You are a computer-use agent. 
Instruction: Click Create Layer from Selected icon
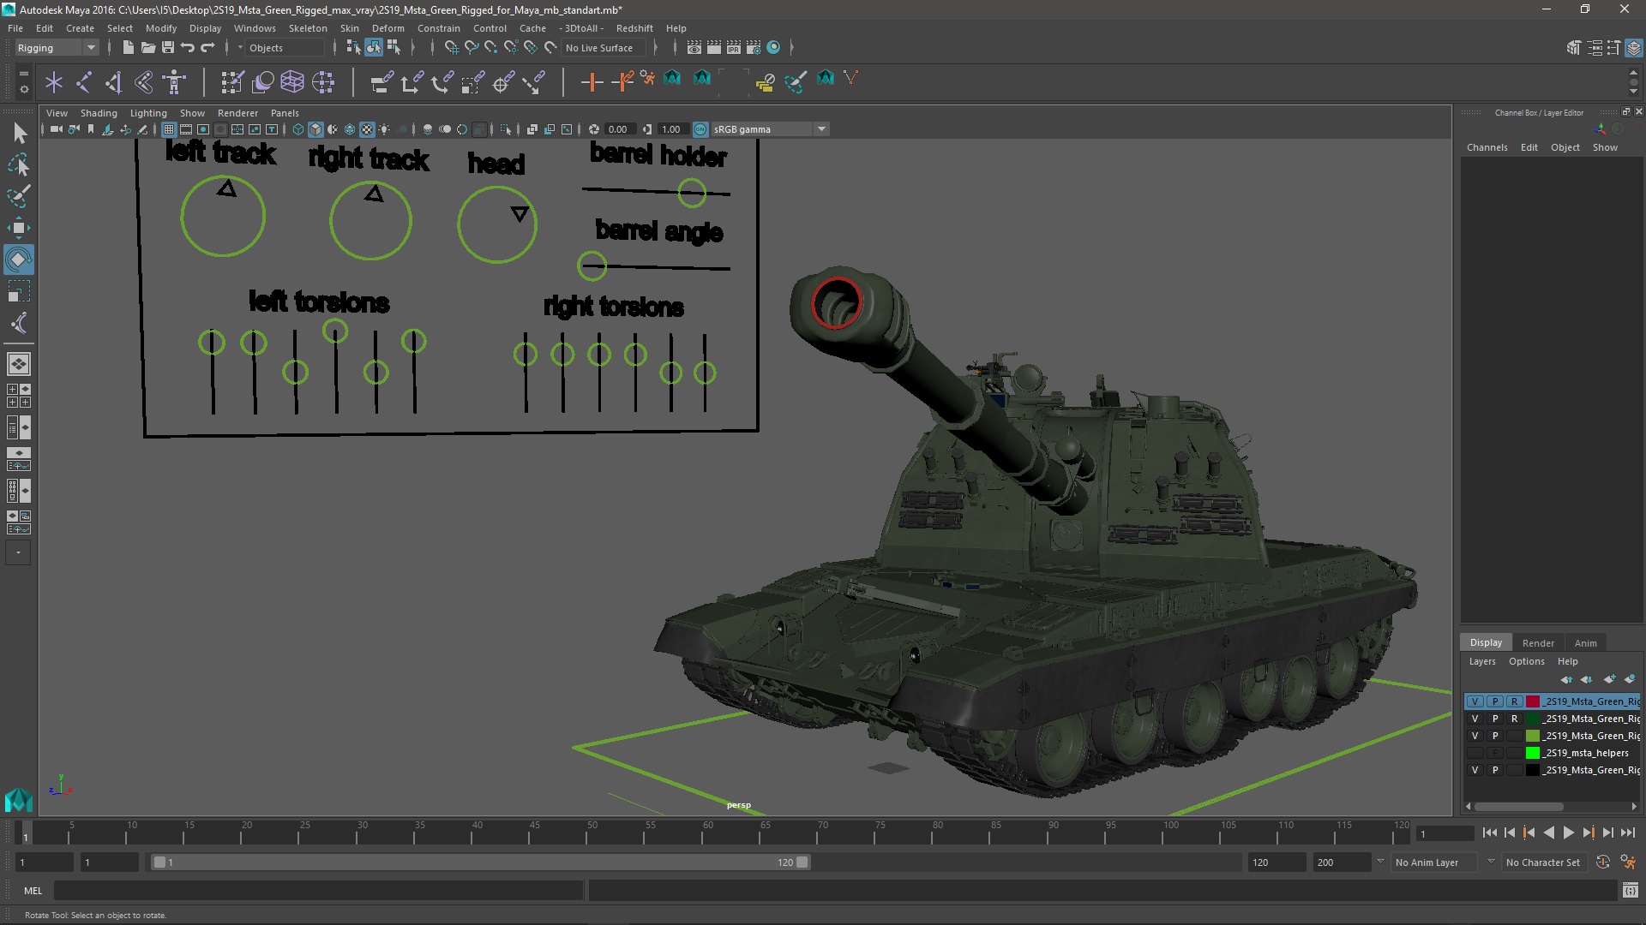point(1629,679)
